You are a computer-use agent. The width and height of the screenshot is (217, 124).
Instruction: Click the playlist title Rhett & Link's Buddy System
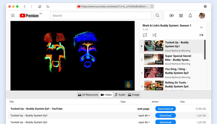tap(167, 26)
